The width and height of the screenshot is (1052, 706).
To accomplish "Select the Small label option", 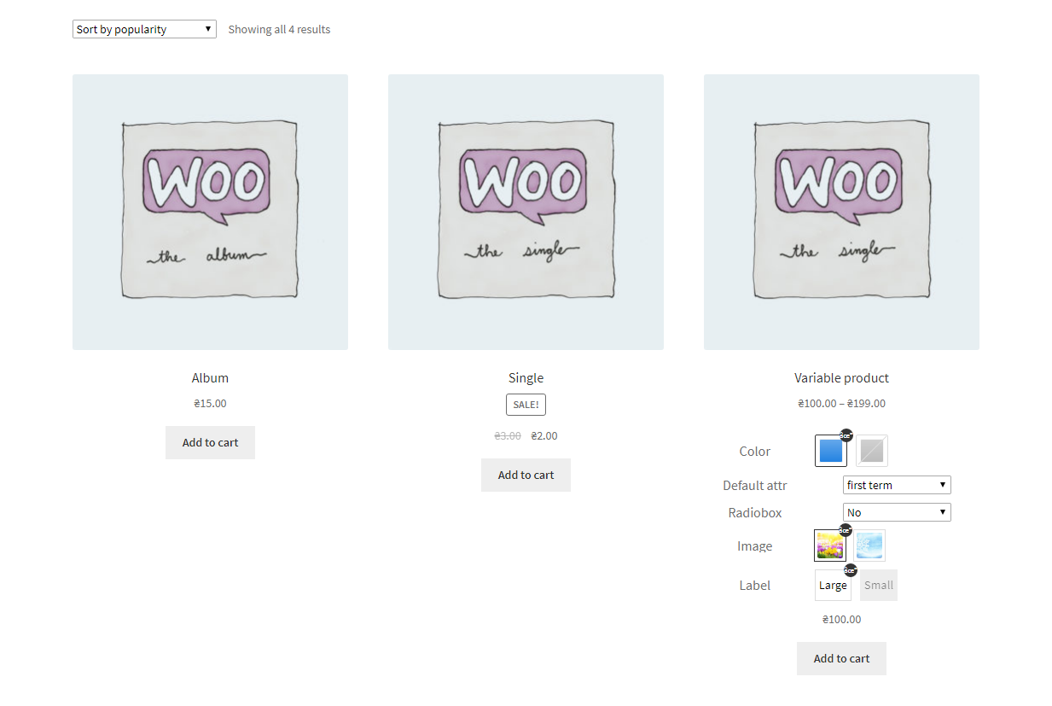I will tap(878, 586).
